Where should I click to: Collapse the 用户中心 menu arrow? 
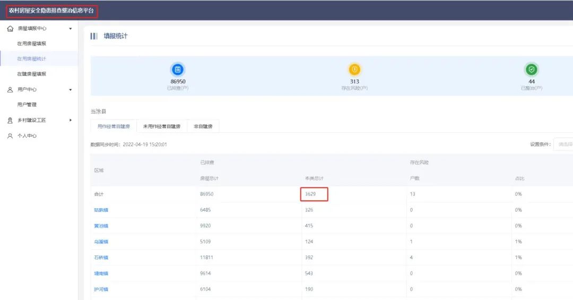tap(71, 90)
